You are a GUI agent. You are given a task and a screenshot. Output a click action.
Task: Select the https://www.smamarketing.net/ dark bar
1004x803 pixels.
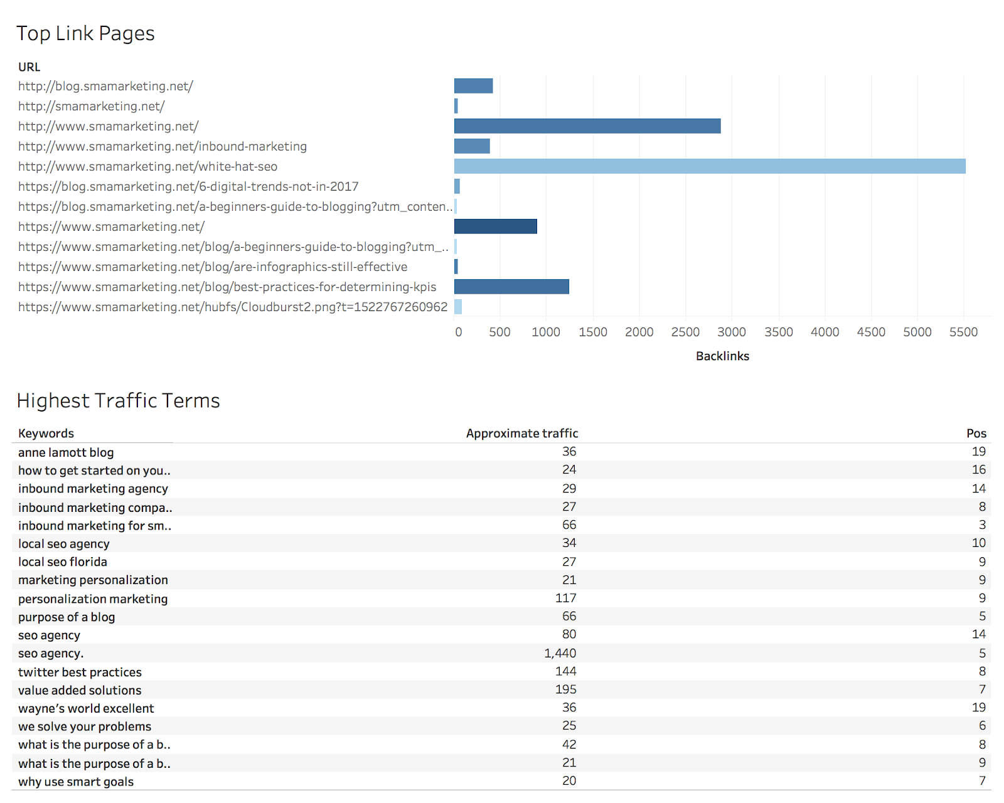pyautogui.click(x=496, y=226)
